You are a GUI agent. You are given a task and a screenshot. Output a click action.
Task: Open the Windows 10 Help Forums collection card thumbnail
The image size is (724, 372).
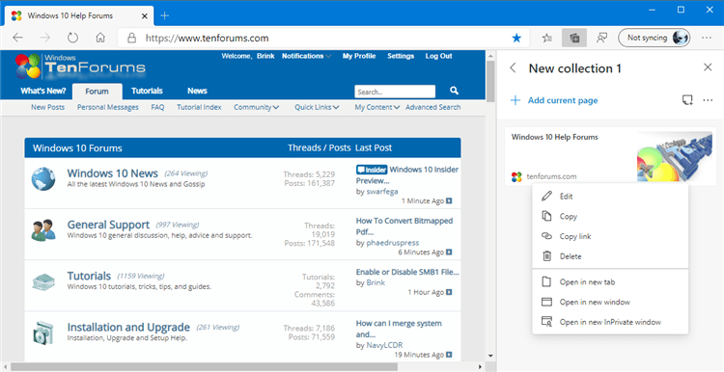click(x=674, y=157)
